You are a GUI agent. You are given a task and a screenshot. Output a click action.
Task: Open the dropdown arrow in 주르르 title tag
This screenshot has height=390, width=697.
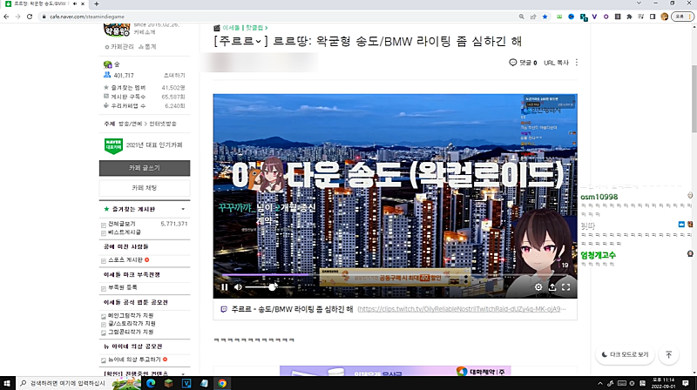(x=258, y=42)
